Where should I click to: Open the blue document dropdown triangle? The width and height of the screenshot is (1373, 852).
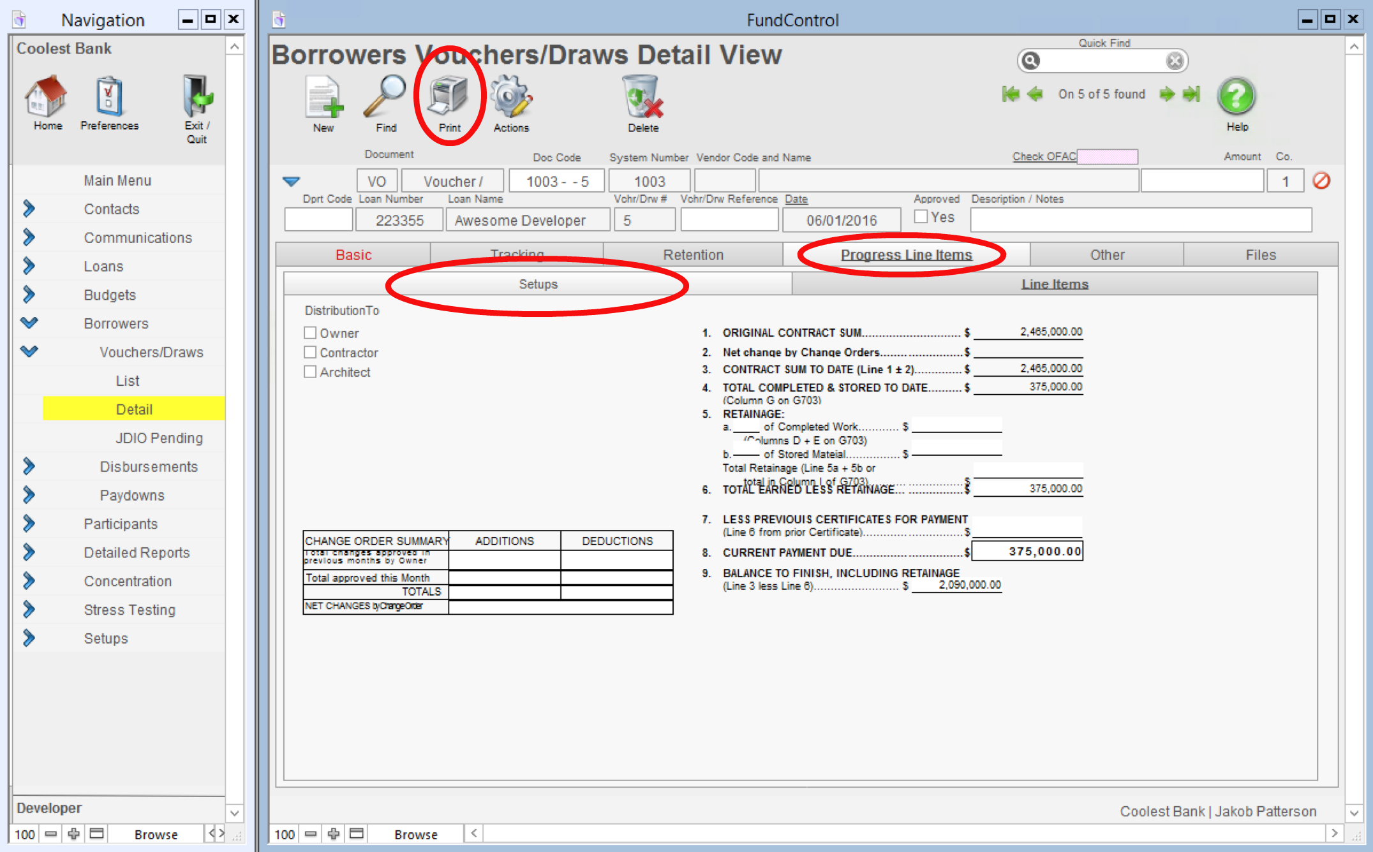pos(291,182)
